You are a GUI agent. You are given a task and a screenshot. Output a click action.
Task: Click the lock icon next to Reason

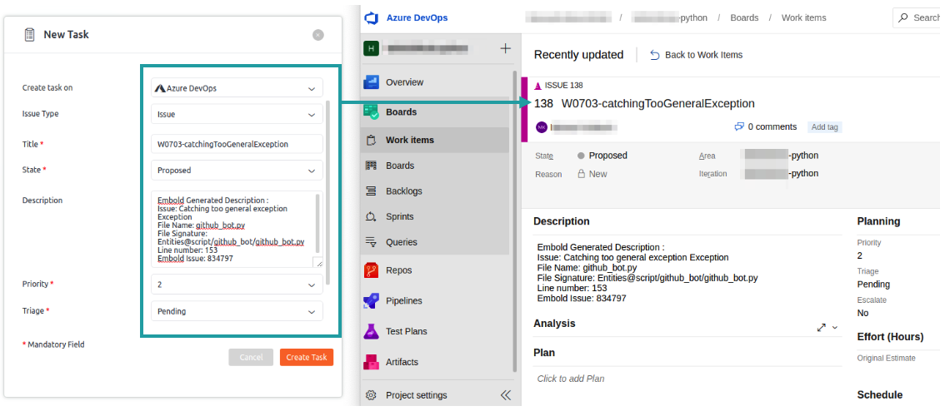(582, 174)
